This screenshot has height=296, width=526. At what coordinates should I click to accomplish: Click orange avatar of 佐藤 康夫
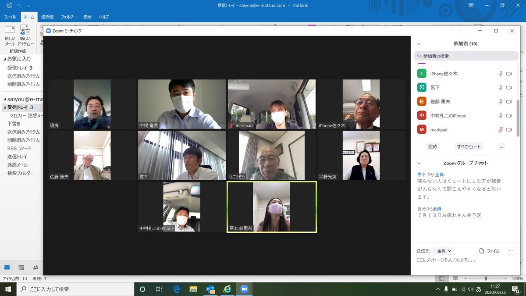[x=421, y=102]
